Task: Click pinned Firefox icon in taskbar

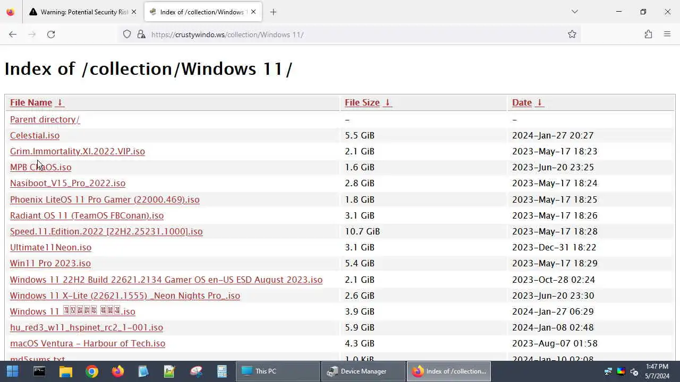Action: 117,371
